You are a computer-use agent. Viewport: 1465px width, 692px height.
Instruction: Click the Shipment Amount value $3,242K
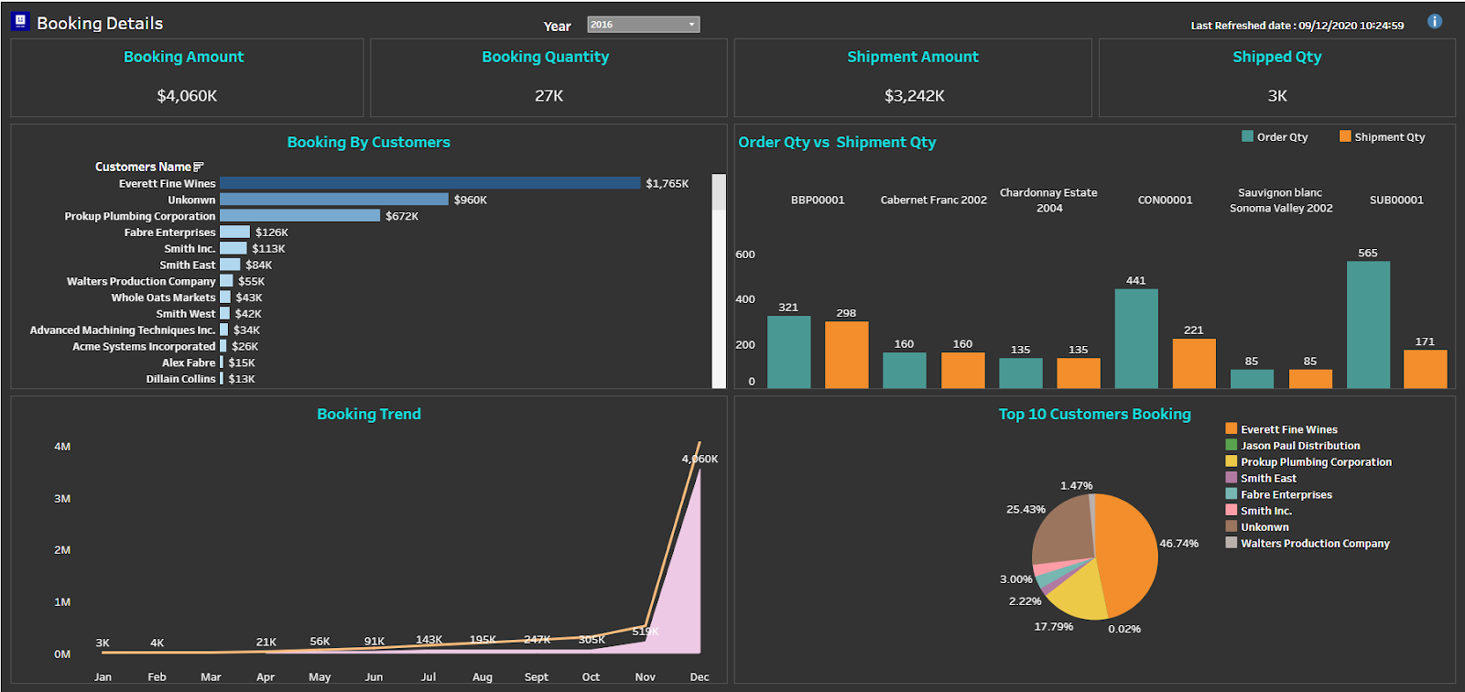(x=914, y=96)
